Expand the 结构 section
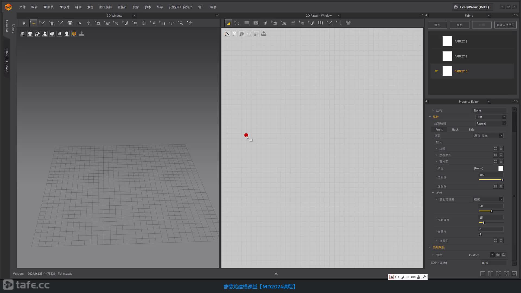 [x=433, y=110]
